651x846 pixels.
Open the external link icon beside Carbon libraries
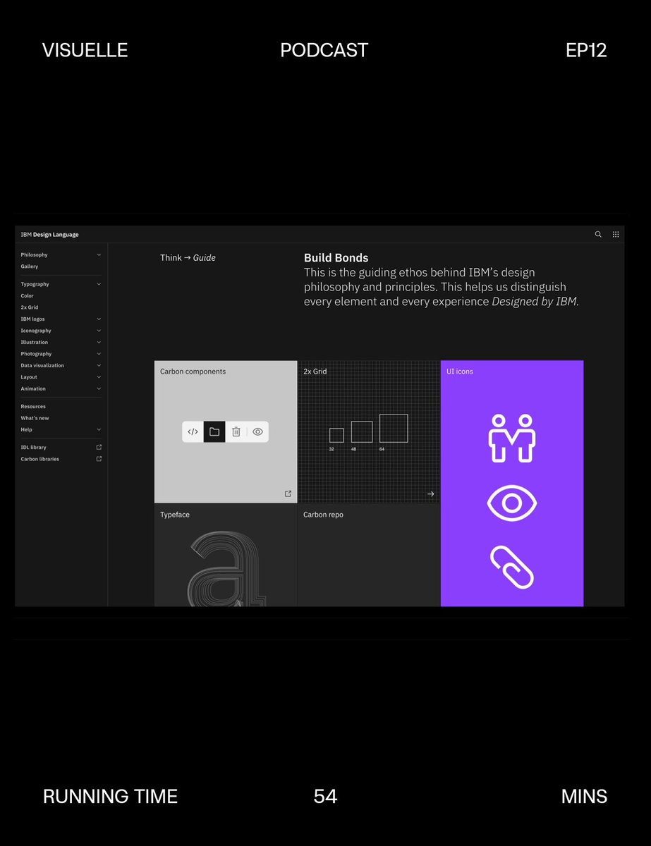[99, 459]
